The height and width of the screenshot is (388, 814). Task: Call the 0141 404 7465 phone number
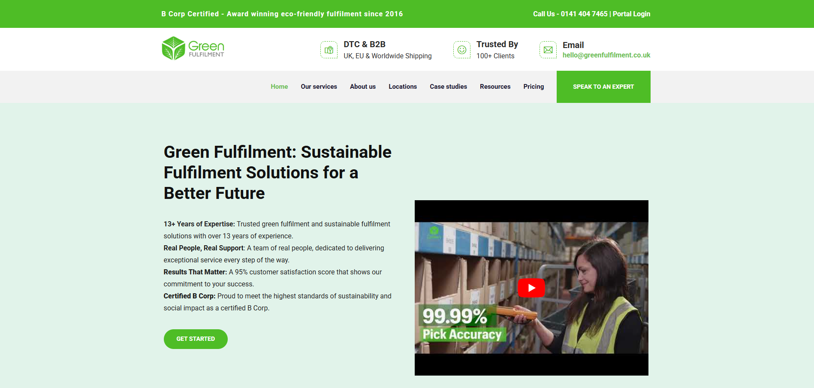coord(584,14)
